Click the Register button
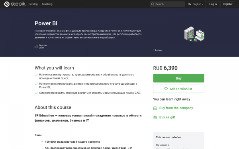This screenshot has height=149, width=239. tap(227, 4)
